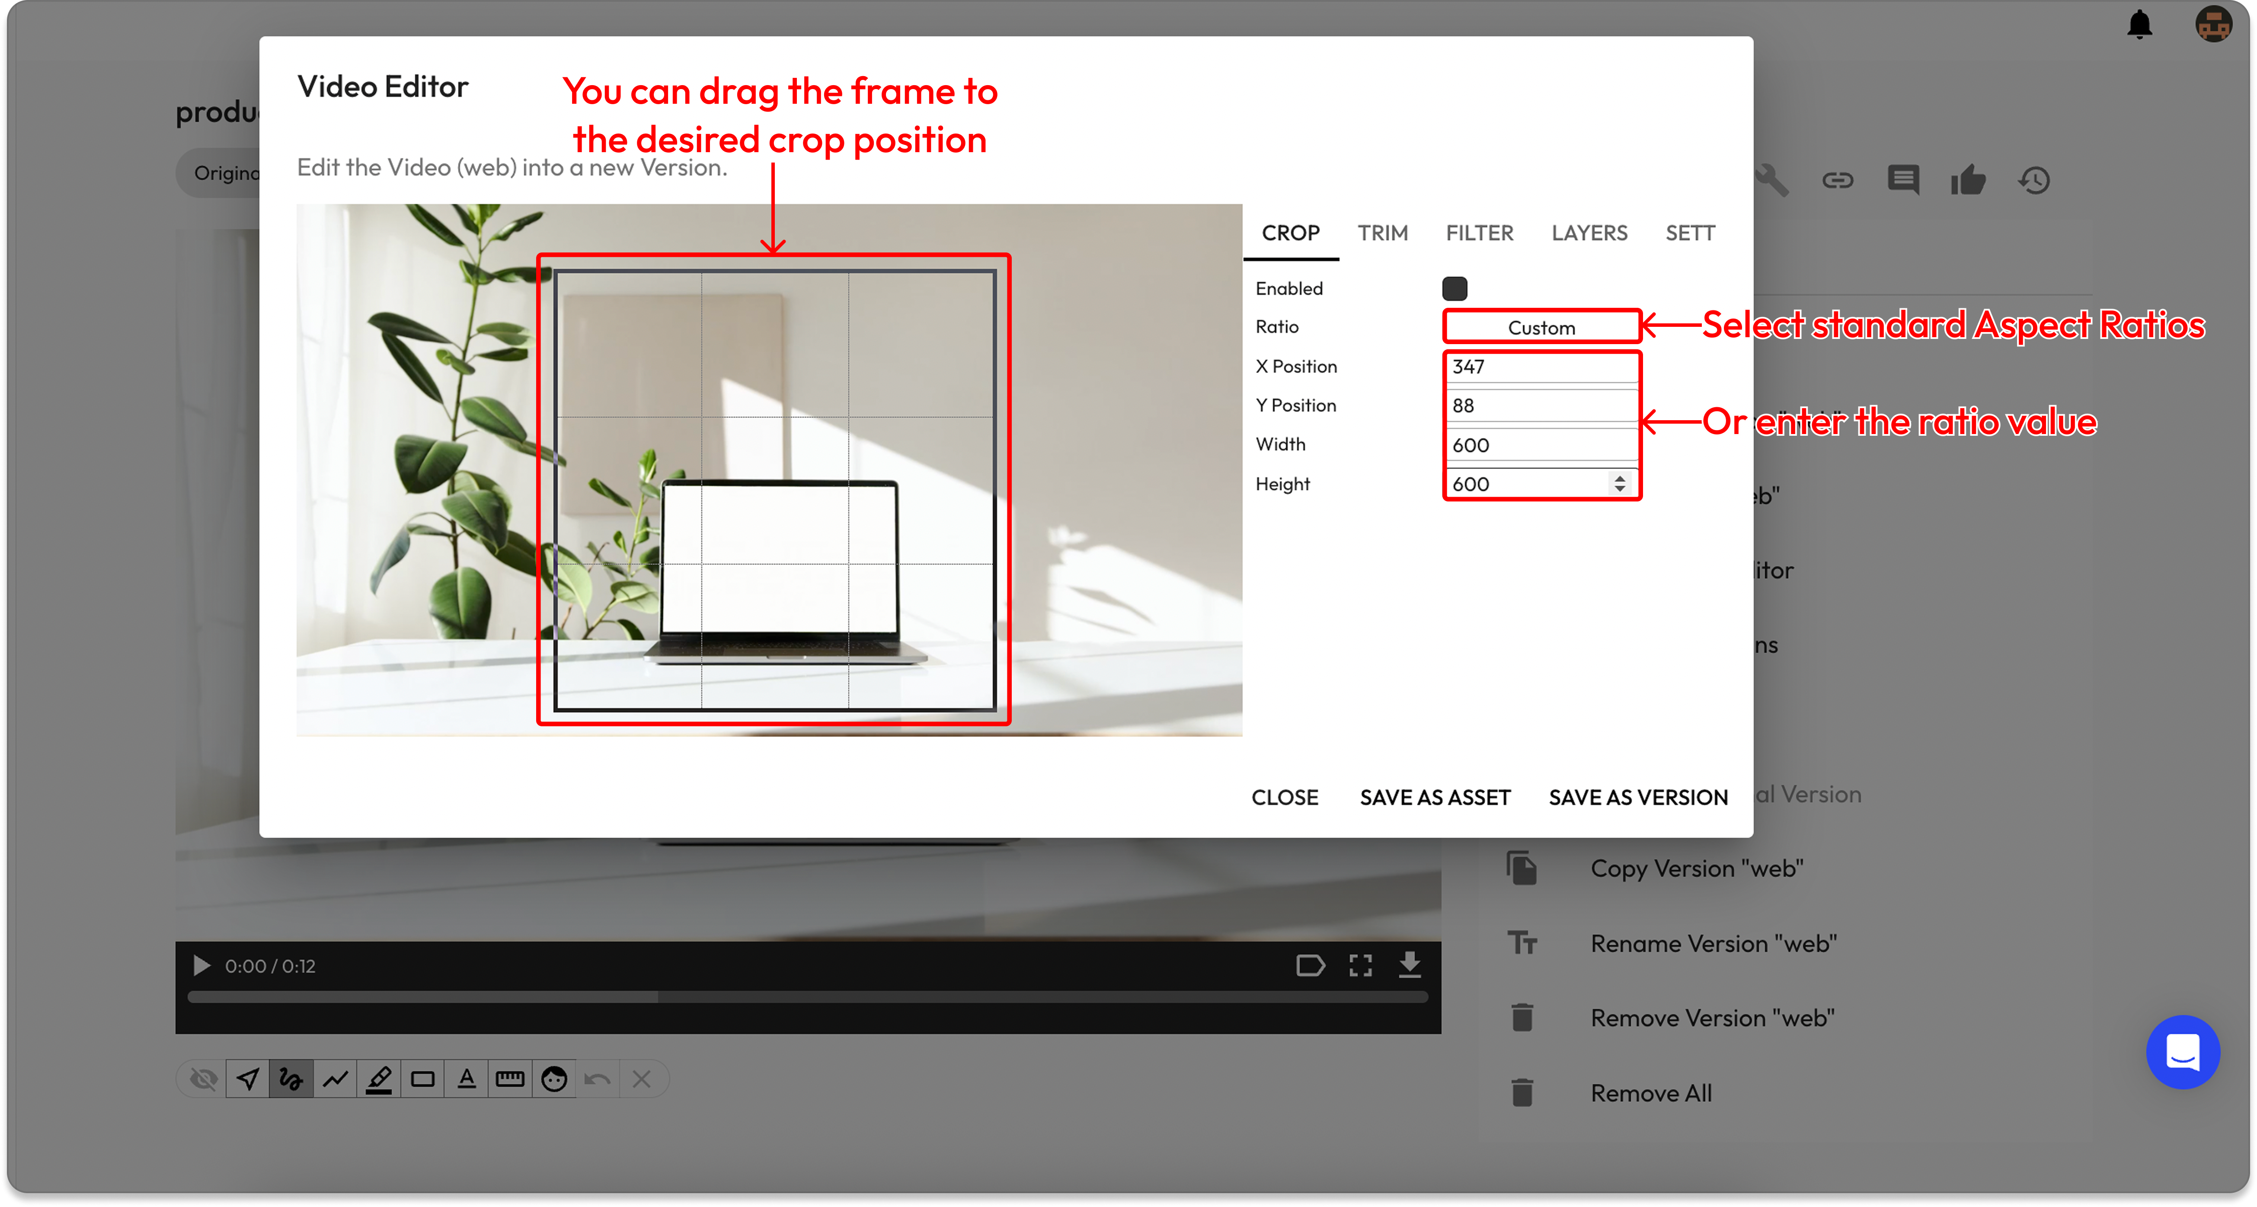Toggle the crop Enabled checkbox
The image size is (2257, 1207).
click(1455, 288)
